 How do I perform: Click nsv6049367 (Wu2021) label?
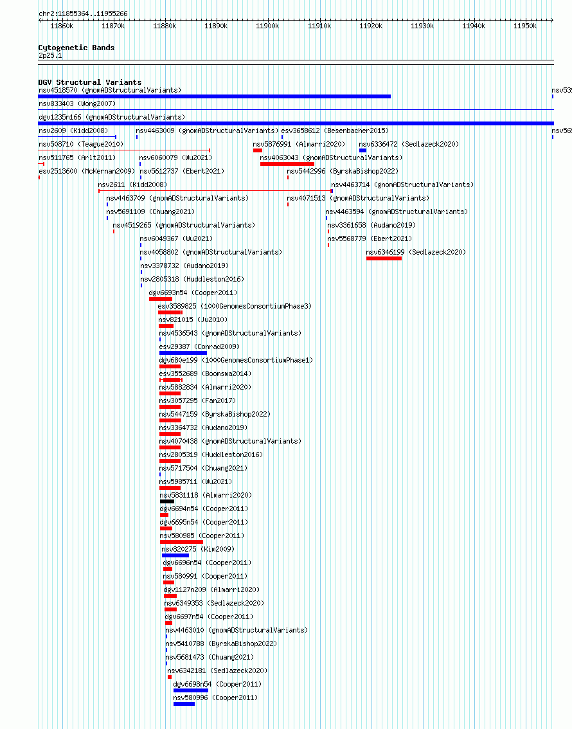pos(177,239)
